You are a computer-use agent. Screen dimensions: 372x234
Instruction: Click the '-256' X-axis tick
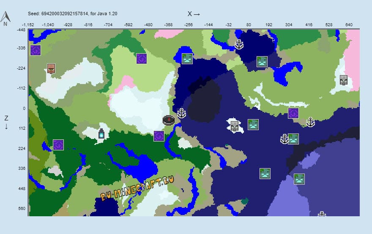[189, 24]
